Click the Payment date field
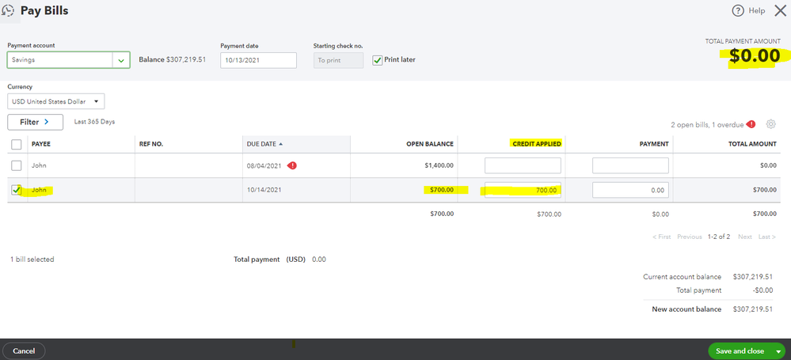791x360 pixels. [x=258, y=60]
